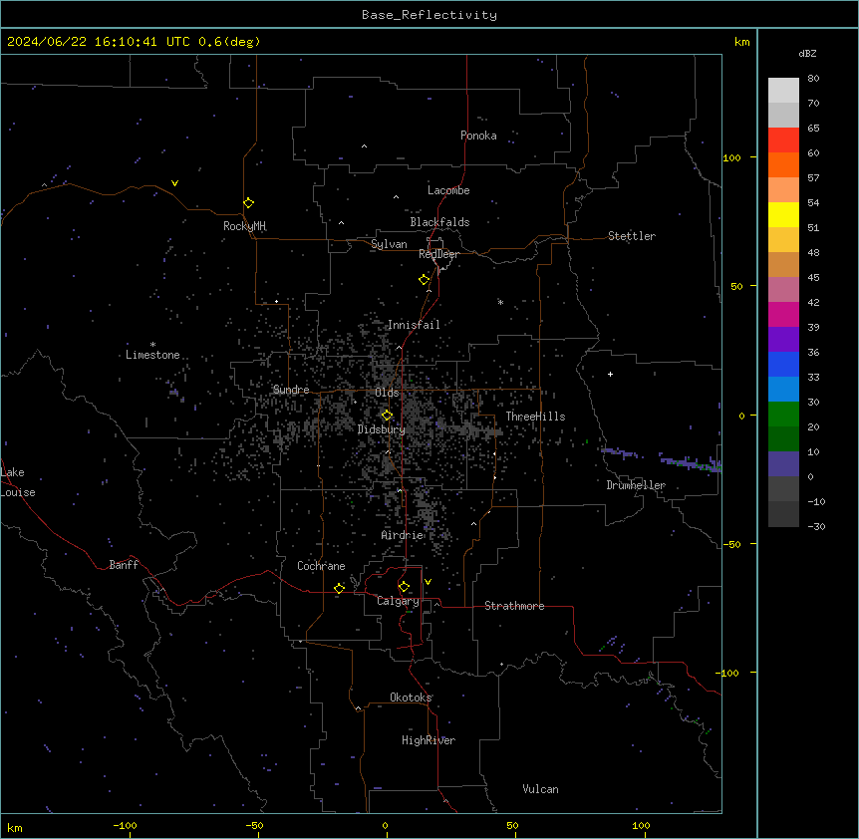Click the dBZ legend heading
Viewport: 859px width, 839px height.
click(x=807, y=54)
